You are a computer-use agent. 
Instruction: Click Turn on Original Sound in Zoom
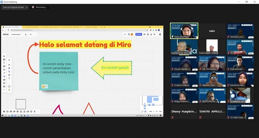coord(13,7)
